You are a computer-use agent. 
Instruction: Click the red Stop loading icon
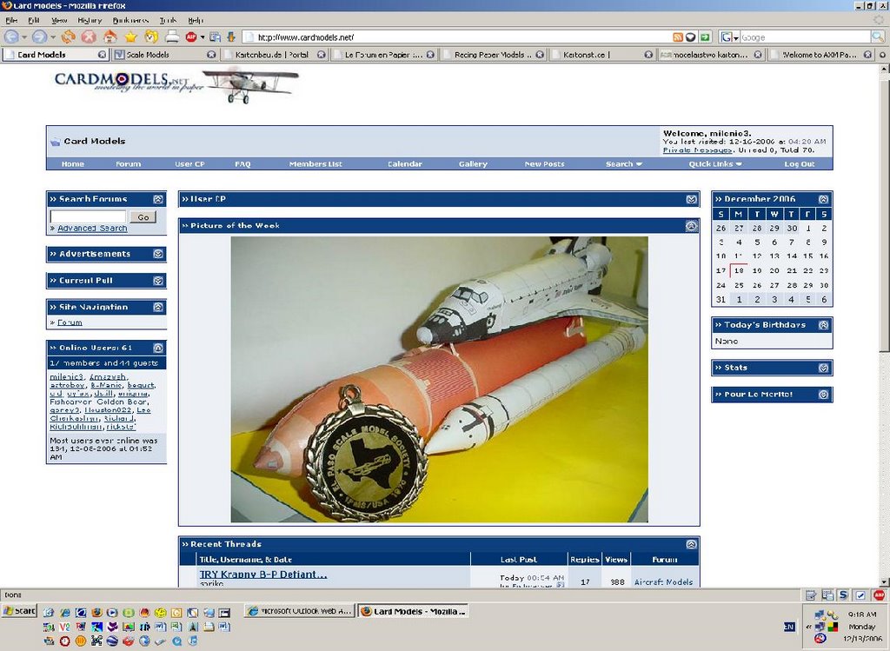[x=89, y=37]
